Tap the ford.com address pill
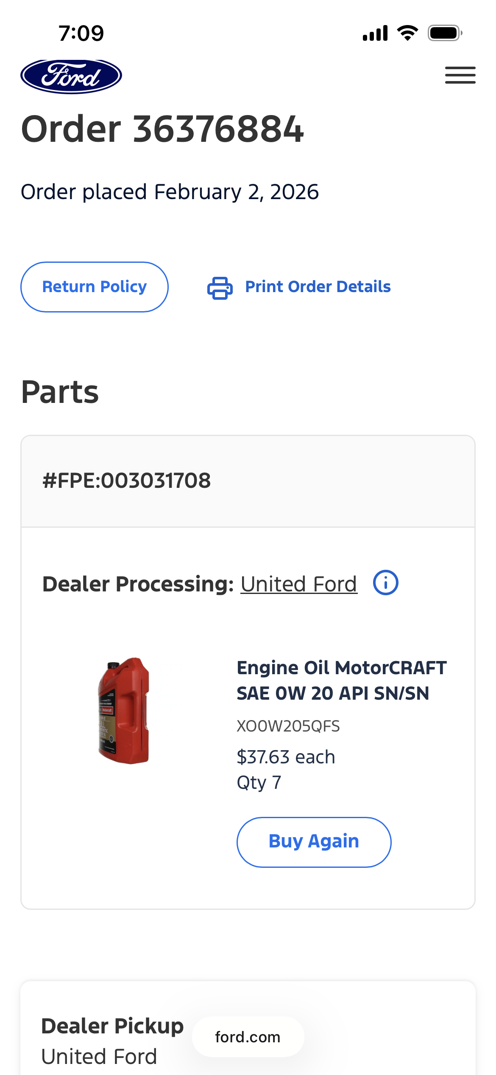This screenshot has height=1075, width=496. pos(248,1037)
